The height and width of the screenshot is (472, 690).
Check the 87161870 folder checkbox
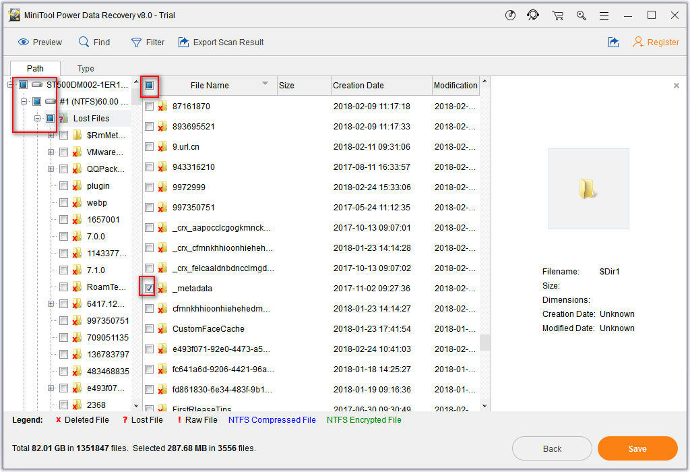(149, 106)
